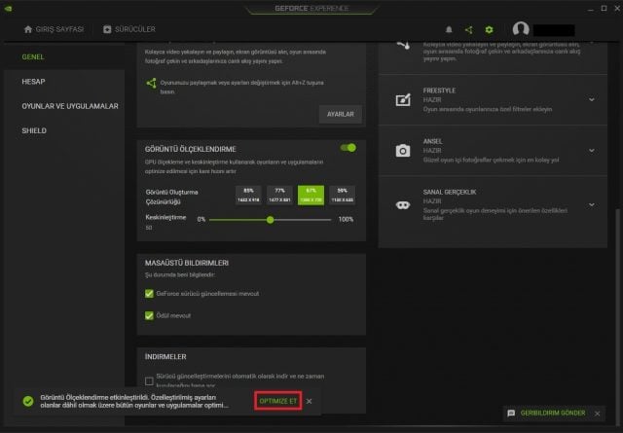
Task: Click the green settings gear icon
Action: tap(489, 30)
